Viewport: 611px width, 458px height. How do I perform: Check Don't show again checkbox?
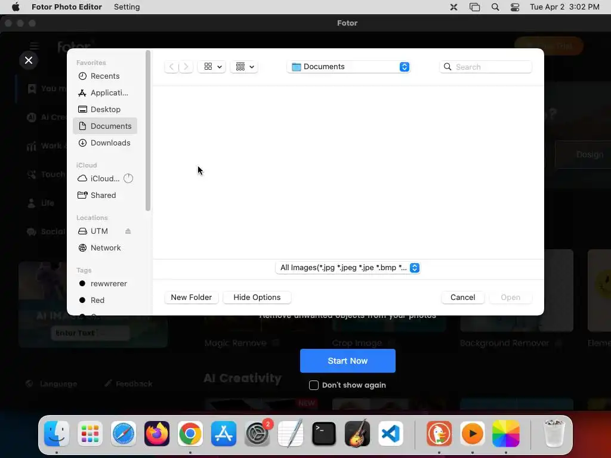coord(314,385)
